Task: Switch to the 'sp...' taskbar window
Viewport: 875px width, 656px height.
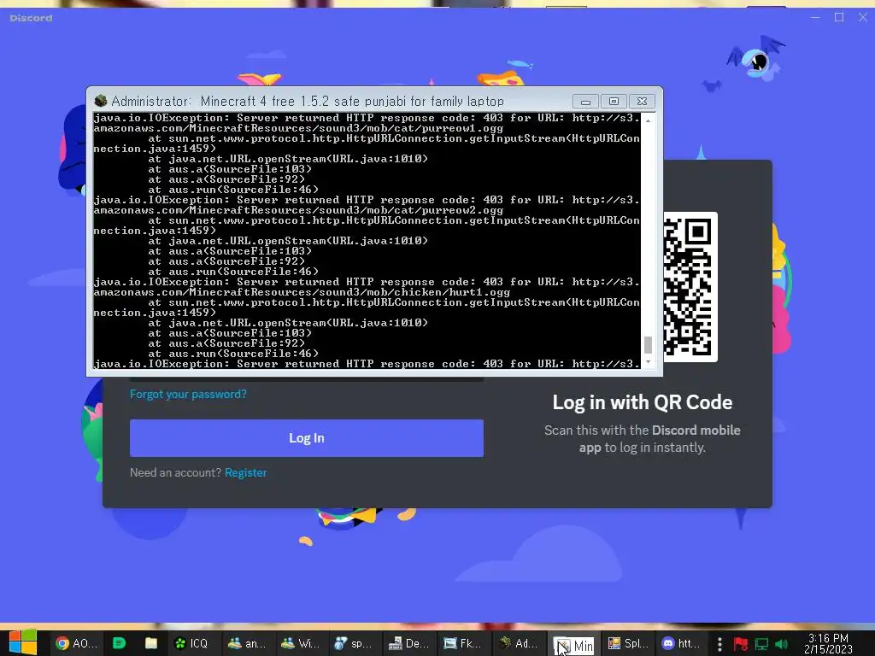Action: tap(353, 643)
